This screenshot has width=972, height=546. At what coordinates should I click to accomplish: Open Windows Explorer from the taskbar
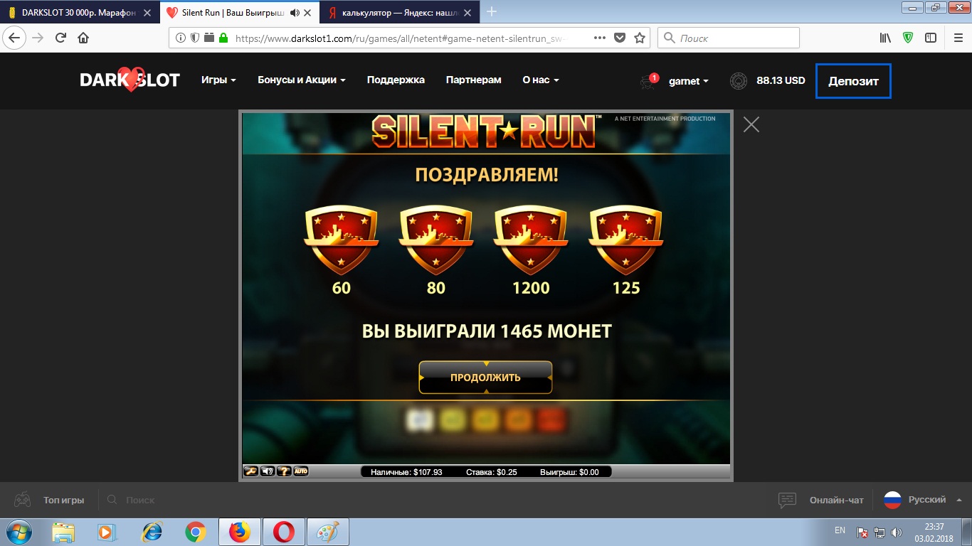click(63, 532)
